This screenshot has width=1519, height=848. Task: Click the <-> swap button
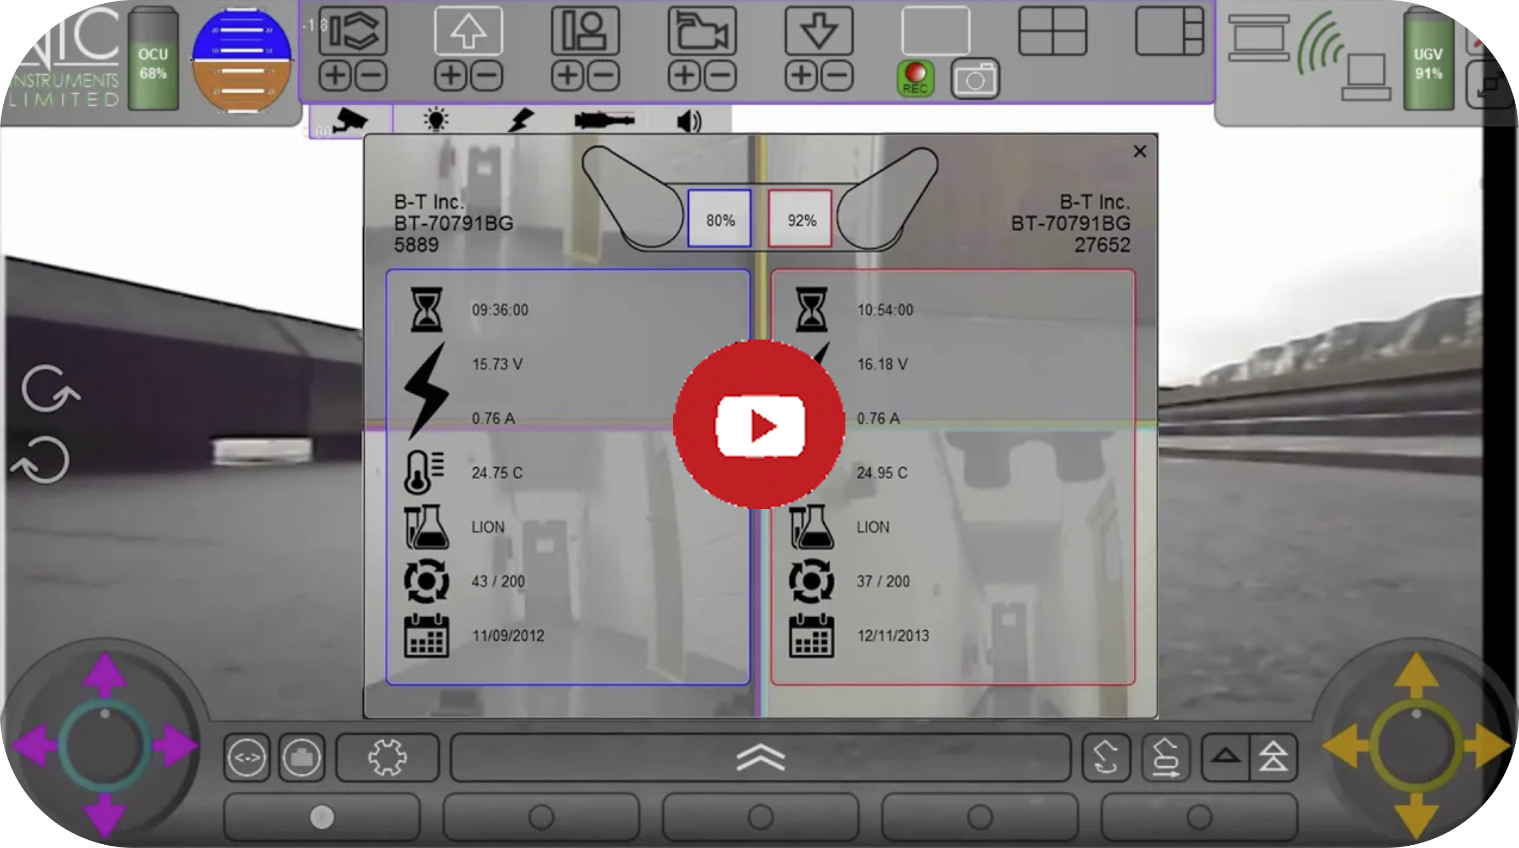(x=247, y=757)
